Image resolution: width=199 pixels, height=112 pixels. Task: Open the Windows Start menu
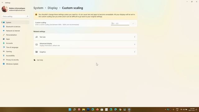tap(70, 110)
